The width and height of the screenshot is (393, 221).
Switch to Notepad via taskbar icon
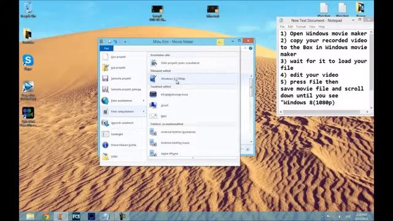pyautogui.click(x=106, y=216)
